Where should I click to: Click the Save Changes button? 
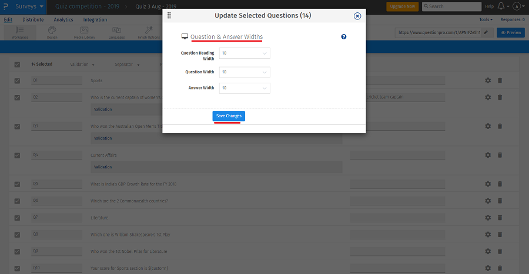click(x=229, y=116)
